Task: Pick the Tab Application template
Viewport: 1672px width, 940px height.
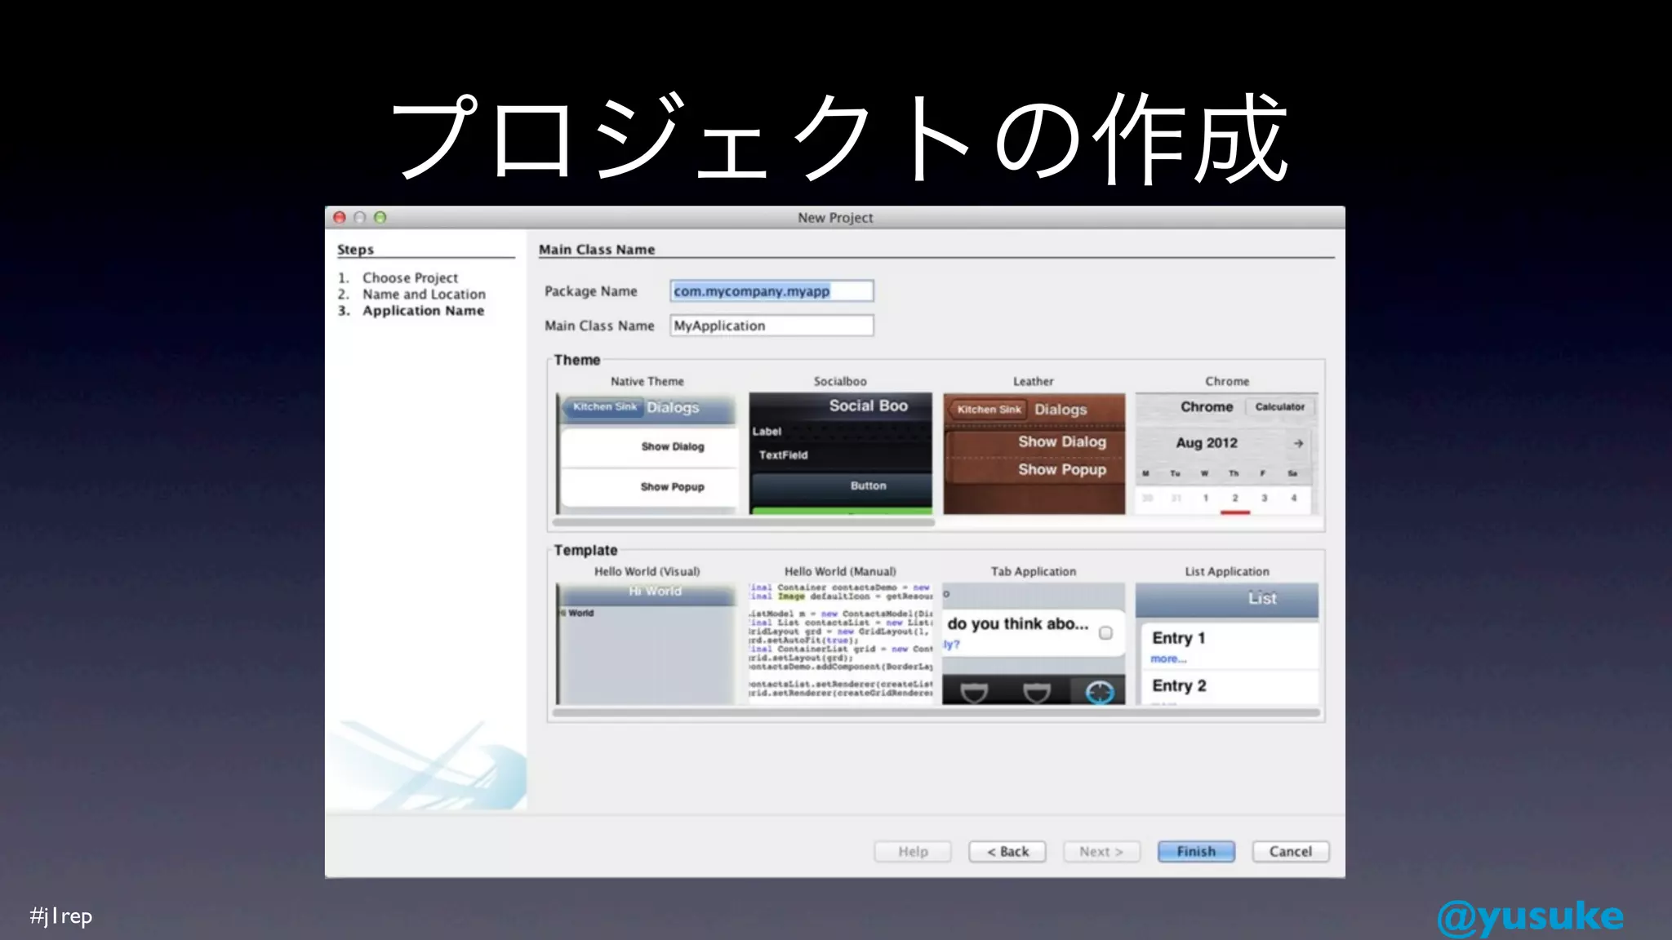Action: tap(1034, 643)
